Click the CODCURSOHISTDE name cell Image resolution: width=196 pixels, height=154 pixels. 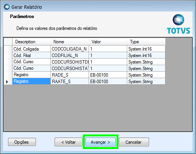tap(70, 62)
